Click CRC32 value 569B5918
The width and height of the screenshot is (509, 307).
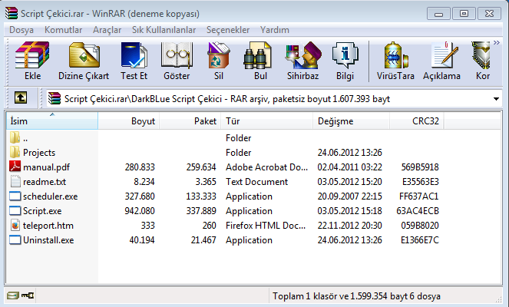(x=420, y=167)
